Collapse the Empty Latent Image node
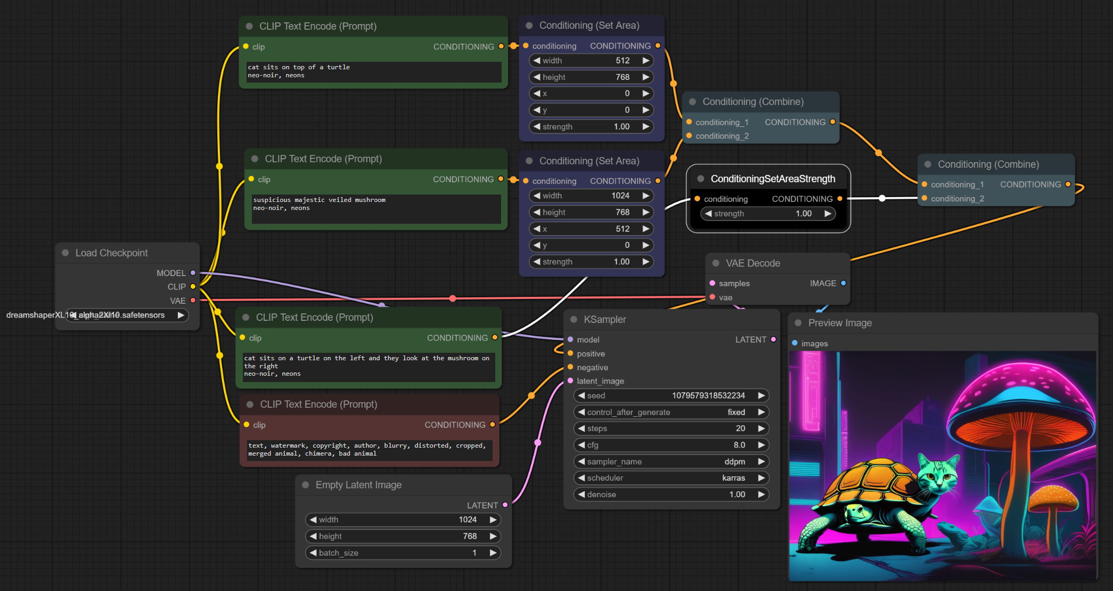Image resolution: width=1113 pixels, height=591 pixels. point(306,485)
